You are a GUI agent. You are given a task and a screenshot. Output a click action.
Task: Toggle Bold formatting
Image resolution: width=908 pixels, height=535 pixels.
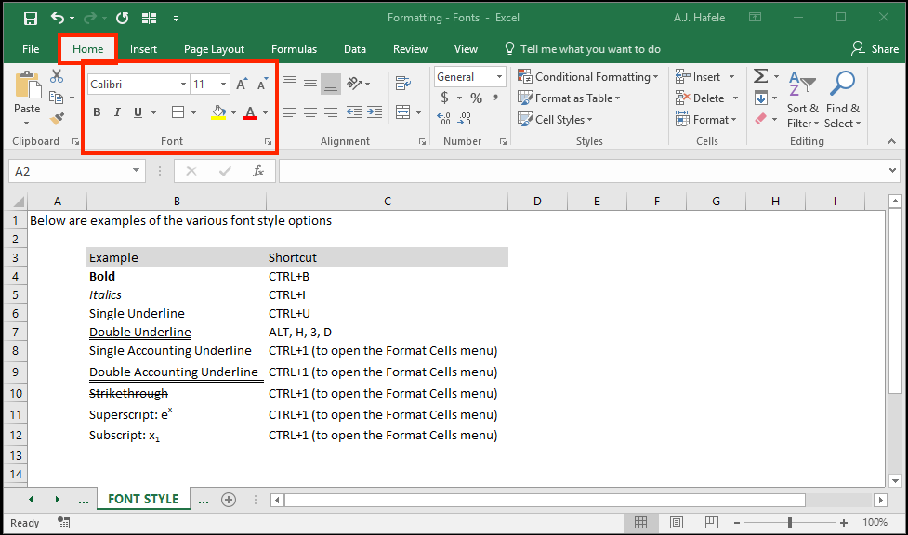[97, 112]
